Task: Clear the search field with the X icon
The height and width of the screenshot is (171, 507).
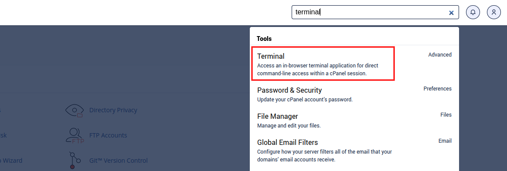Action: coord(451,13)
